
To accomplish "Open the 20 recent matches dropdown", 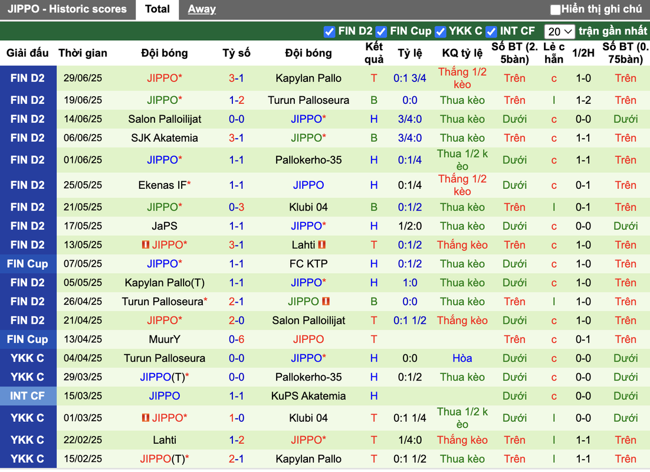I will coord(559,31).
